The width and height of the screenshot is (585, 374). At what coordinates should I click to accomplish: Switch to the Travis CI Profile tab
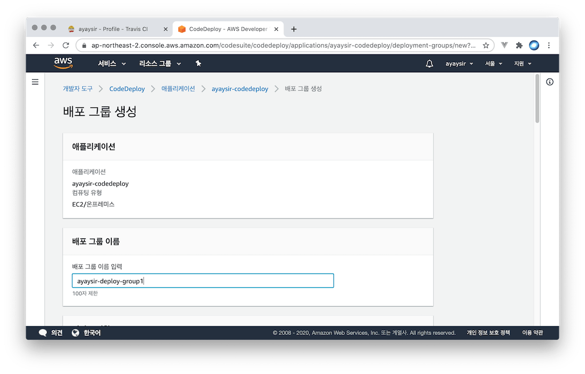coord(113,29)
